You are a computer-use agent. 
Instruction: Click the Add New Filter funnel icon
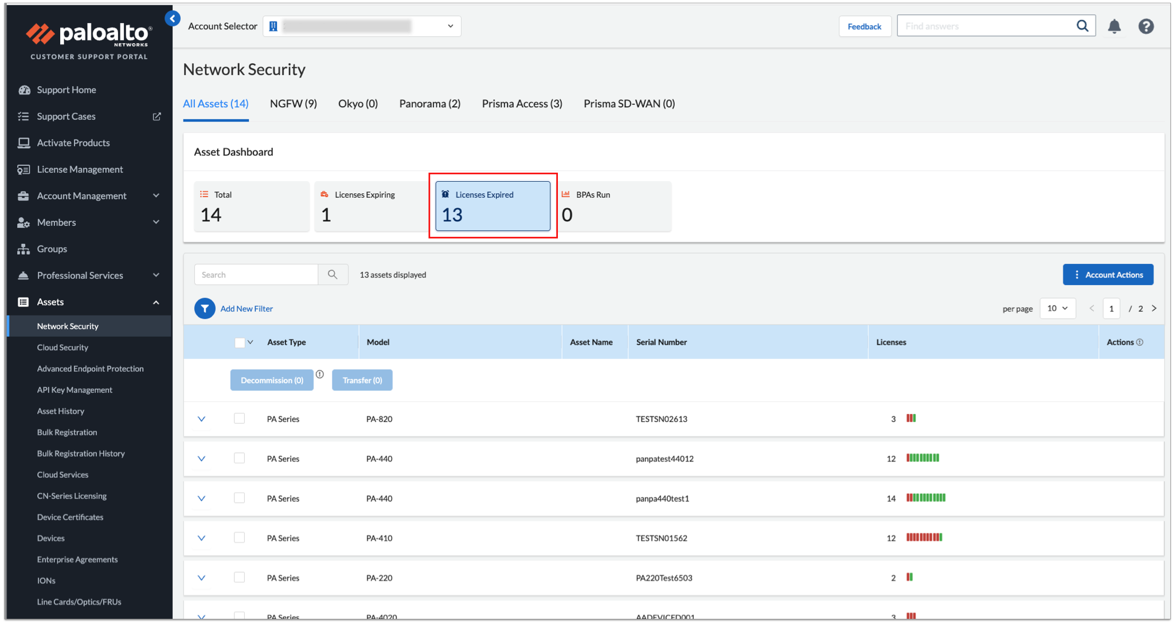pos(205,309)
